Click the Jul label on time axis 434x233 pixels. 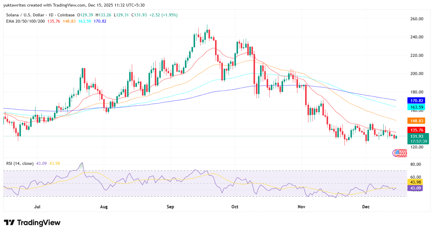37,207
